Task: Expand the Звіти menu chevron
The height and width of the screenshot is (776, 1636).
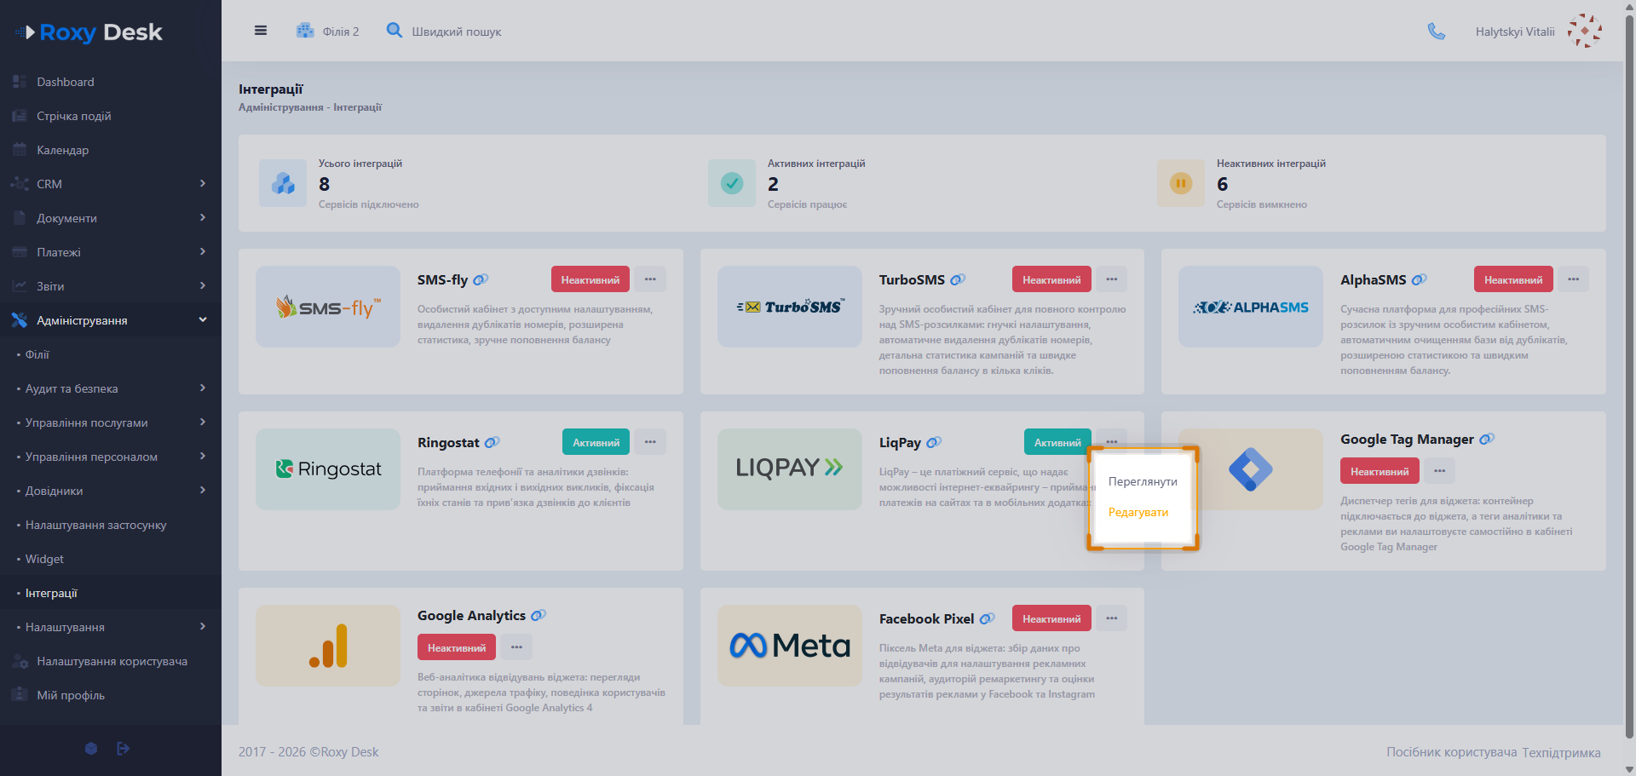Action: pyautogui.click(x=203, y=285)
